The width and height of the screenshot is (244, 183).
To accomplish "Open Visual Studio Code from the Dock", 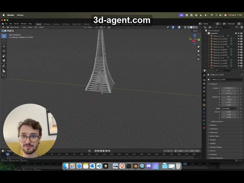I will 99,166.
